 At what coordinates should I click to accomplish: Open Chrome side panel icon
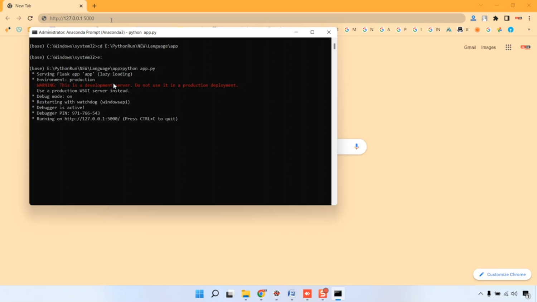coord(507,18)
